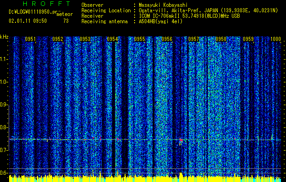Click the HROFFT title text
Viewport: 286px width, 182px height.
coord(46,4)
